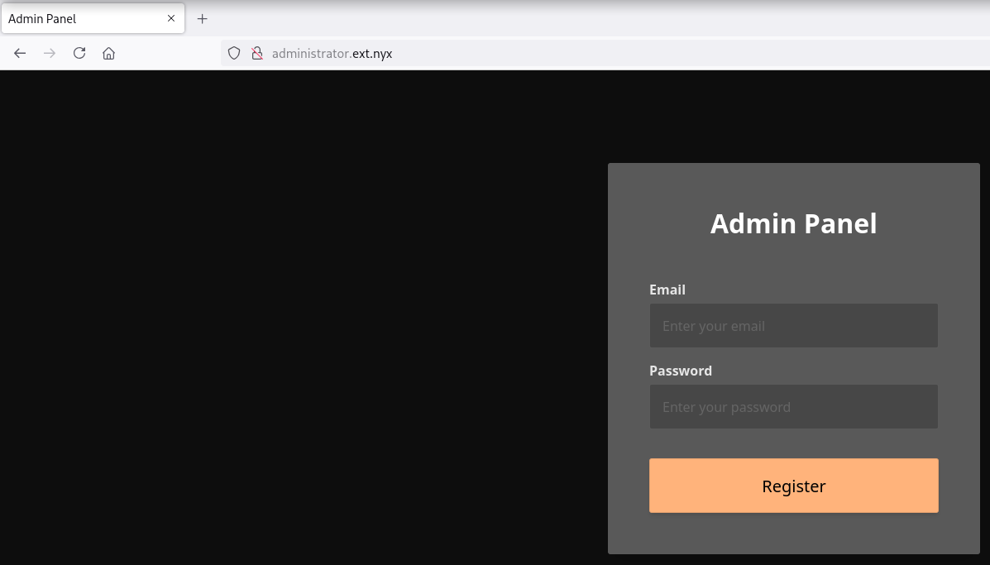The height and width of the screenshot is (565, 990).
Task: Click the Admin Panel form heading
Action: [793, 224]
